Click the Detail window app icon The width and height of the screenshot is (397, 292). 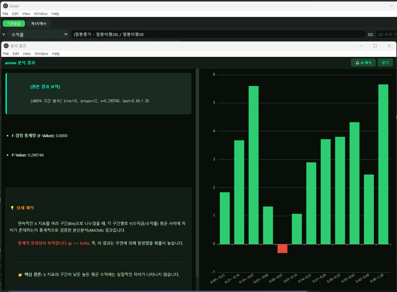tap(5, 6)
